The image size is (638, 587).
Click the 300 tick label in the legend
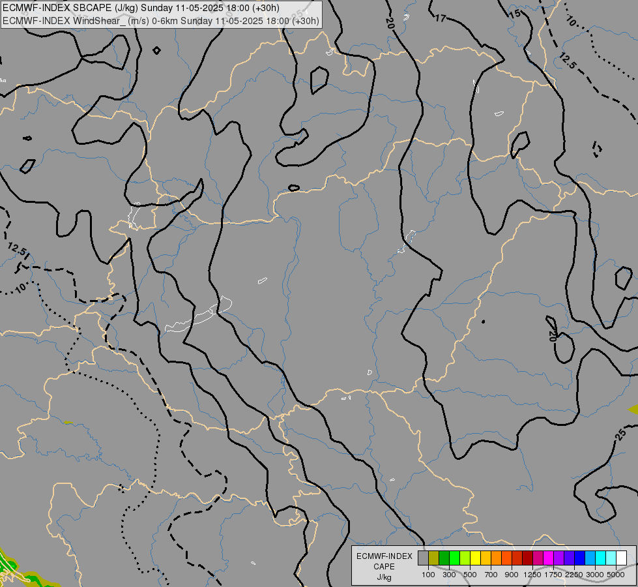point(449,575)
